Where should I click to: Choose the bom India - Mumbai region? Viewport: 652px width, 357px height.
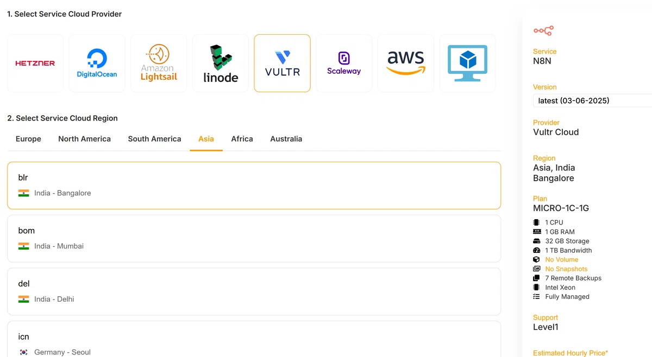pos(254,239)
